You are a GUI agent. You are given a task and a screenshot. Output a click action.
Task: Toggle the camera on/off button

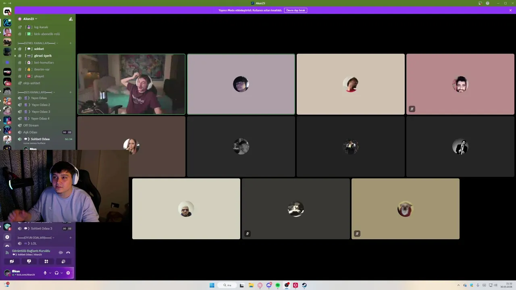[x=12, y=261]
